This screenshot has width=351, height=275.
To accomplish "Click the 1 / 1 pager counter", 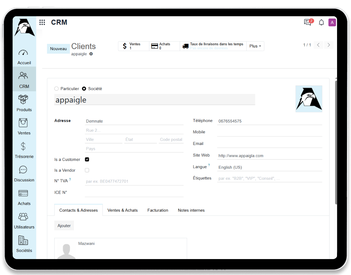I will [x=307, y=45].
